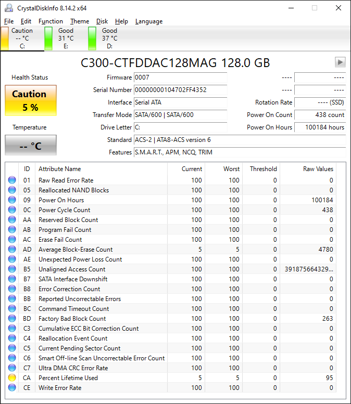Image resolution: width=351 pixels, height=404 pixels.
Task: Click the Threshold column header
Action: click(261, 169)
